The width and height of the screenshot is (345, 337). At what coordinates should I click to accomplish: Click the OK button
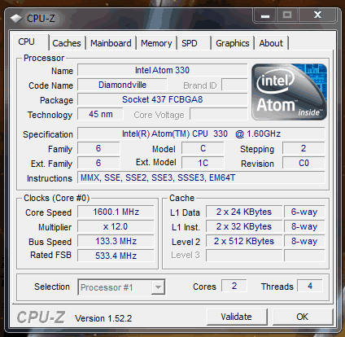[x=303, y=317]
